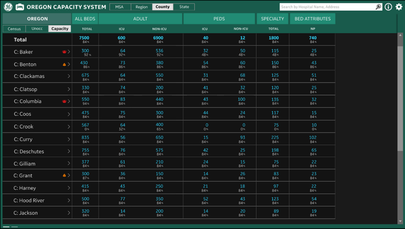The image size is (405, 229).
Task: Expand the C: Clackamas row chevron
Action: 69,76
